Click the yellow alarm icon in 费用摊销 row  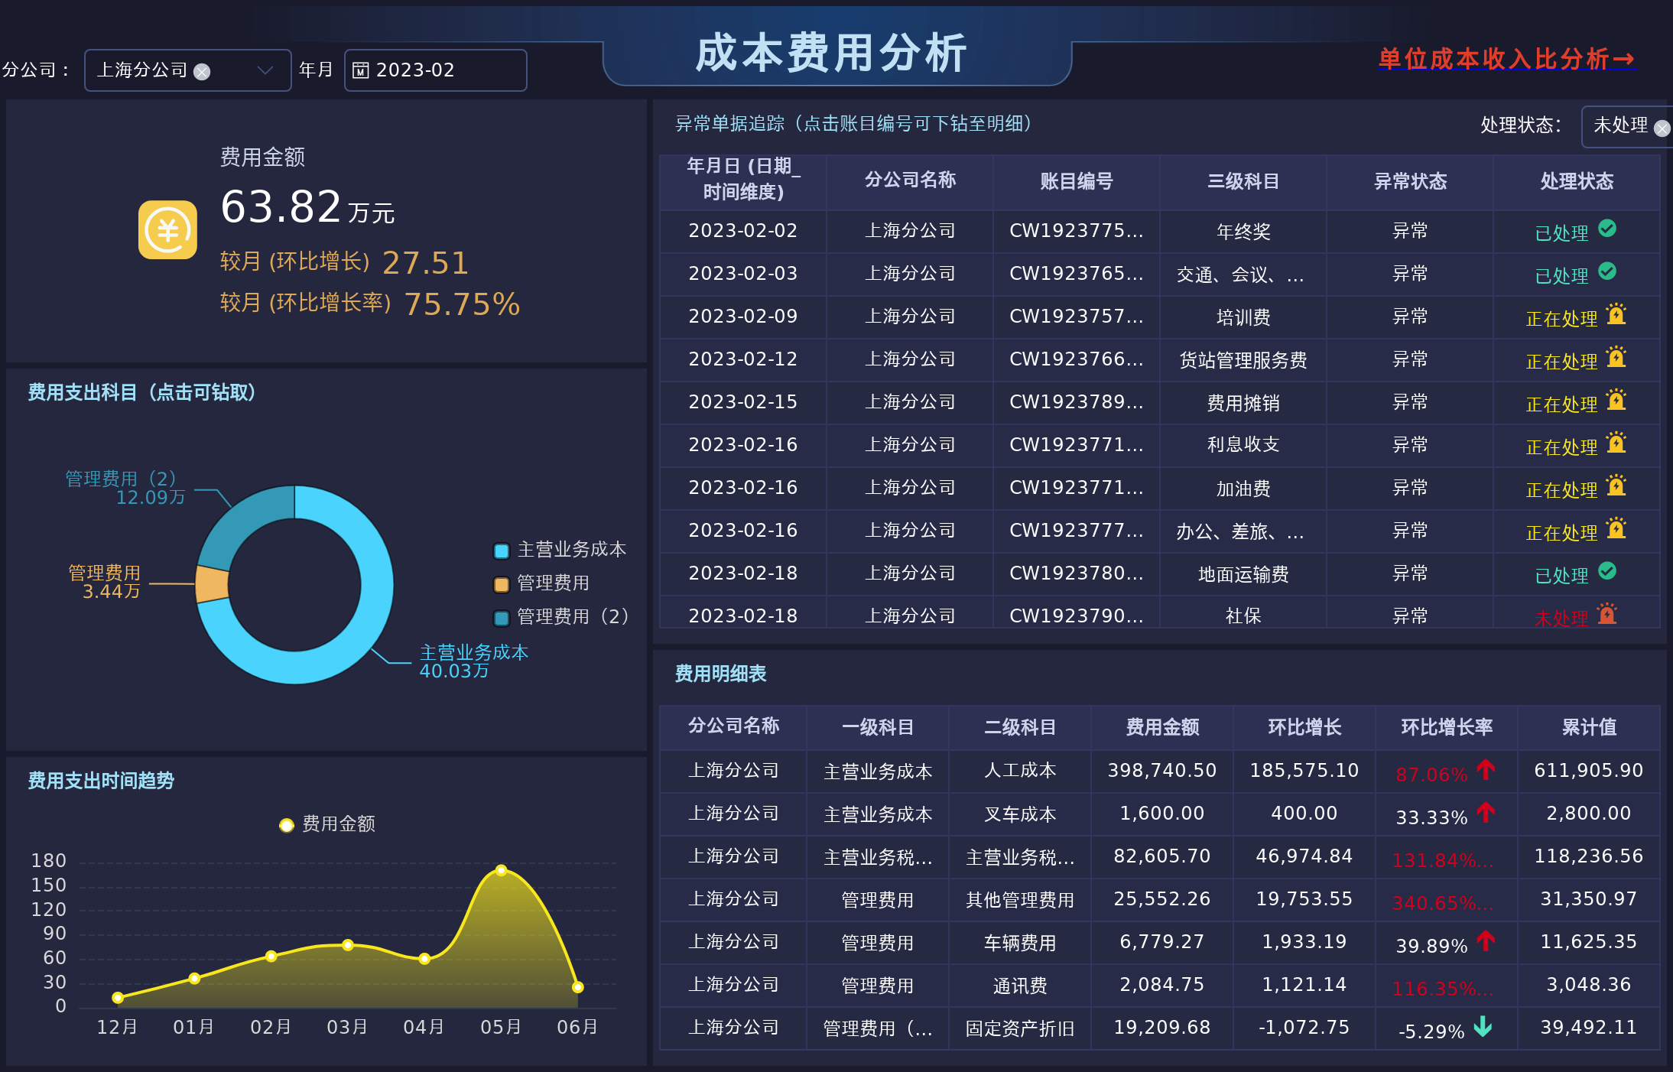click(1616, 400)
